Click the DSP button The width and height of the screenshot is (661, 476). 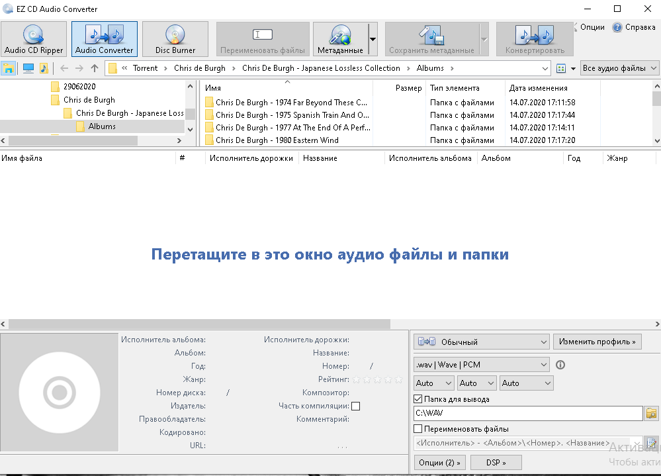pos(496,463)
